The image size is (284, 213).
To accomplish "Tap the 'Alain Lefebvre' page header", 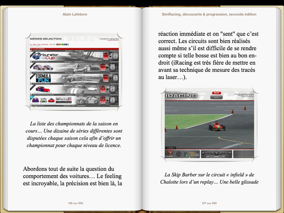I will coord(75,14).
